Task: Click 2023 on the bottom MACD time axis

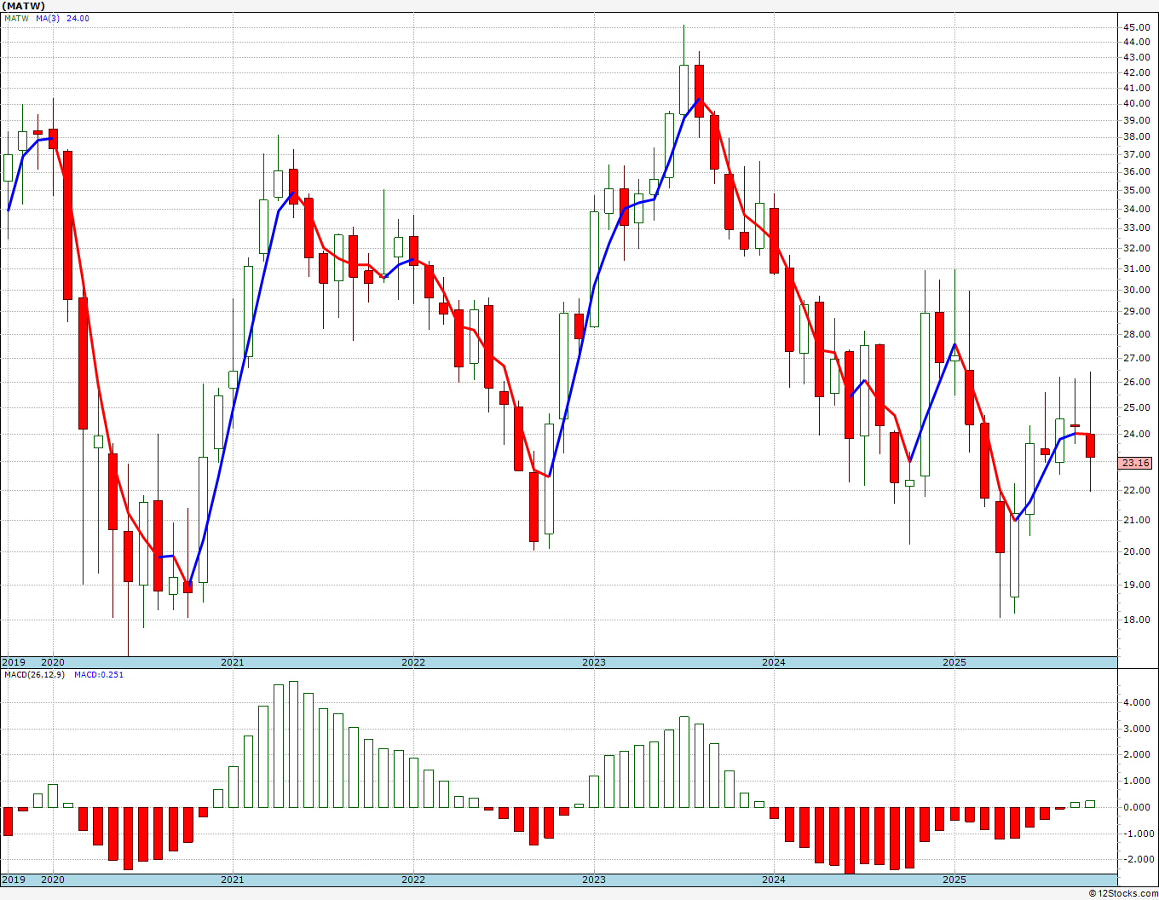Action: pos(594,880)
